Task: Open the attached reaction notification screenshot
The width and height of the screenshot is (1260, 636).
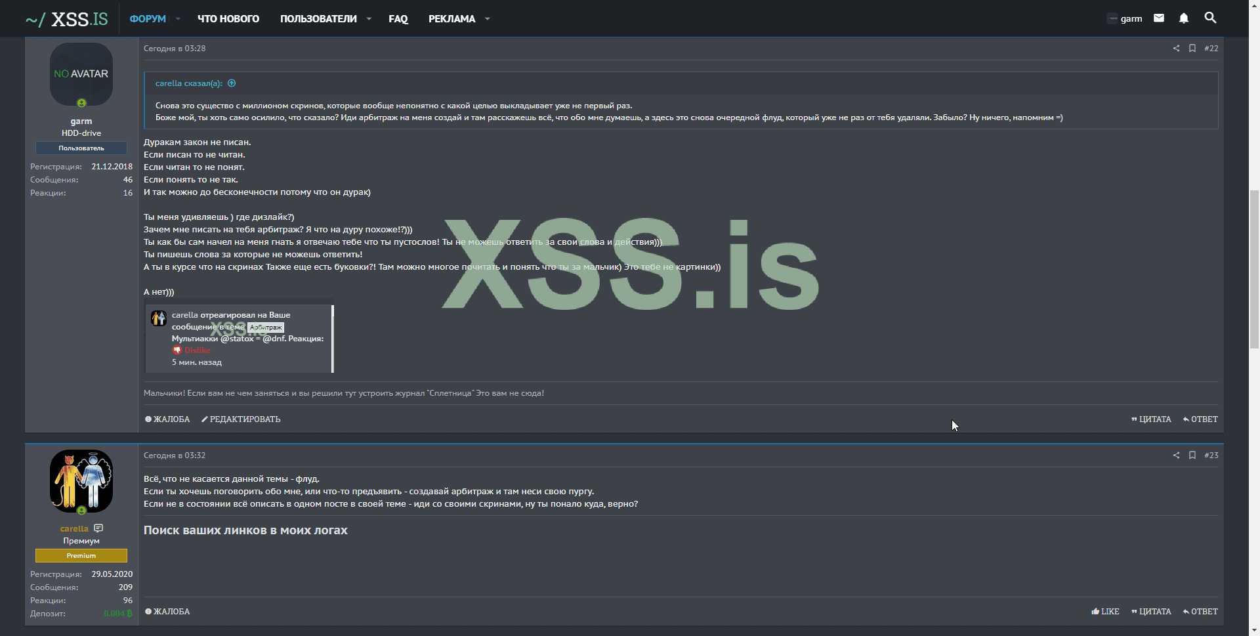Action: [240, 338]
